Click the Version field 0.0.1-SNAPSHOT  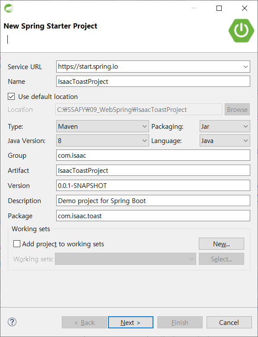(x=153, y=185)
